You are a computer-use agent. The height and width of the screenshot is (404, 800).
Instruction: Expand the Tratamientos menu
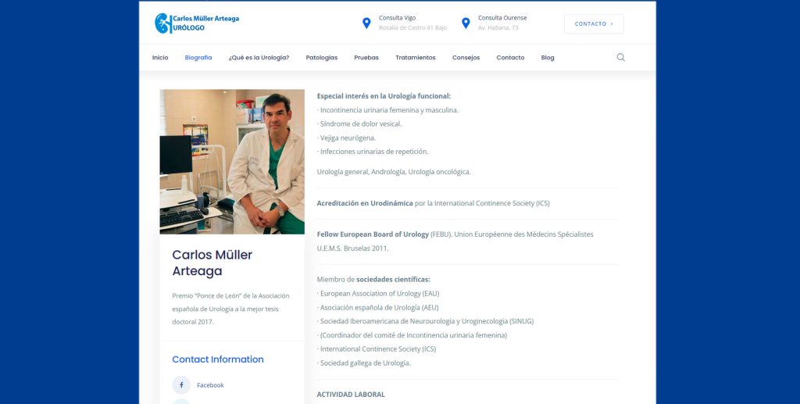(x=416, y=58)
